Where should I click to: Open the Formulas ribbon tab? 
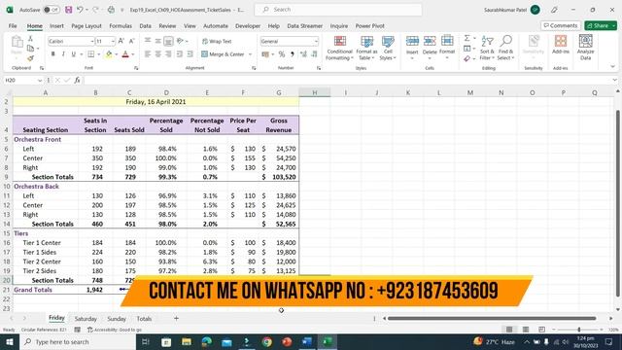[x=121, y=26]
